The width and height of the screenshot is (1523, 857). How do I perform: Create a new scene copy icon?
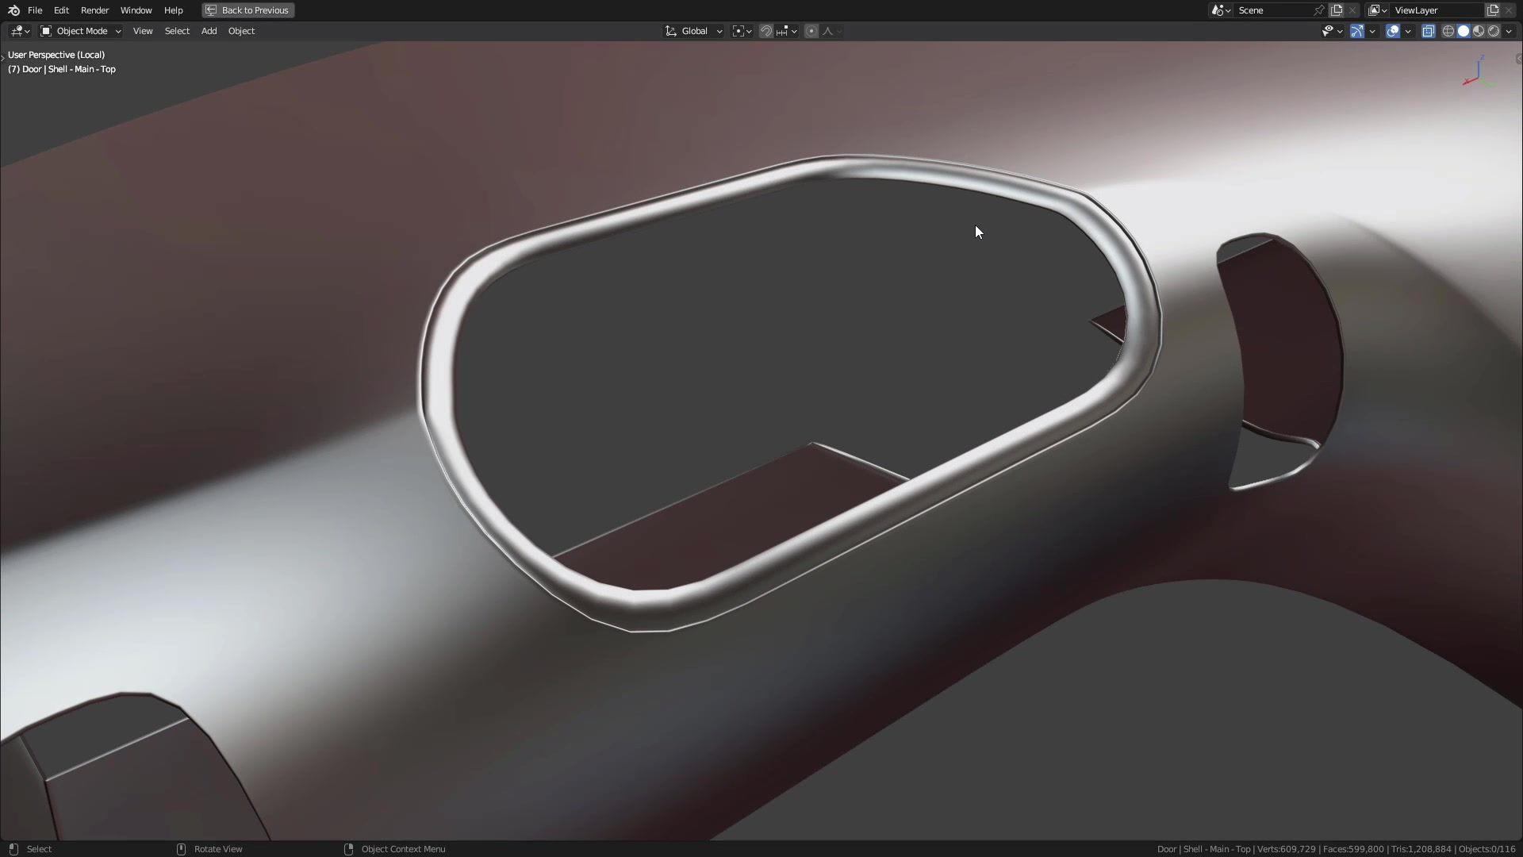tap(1337, 10)
